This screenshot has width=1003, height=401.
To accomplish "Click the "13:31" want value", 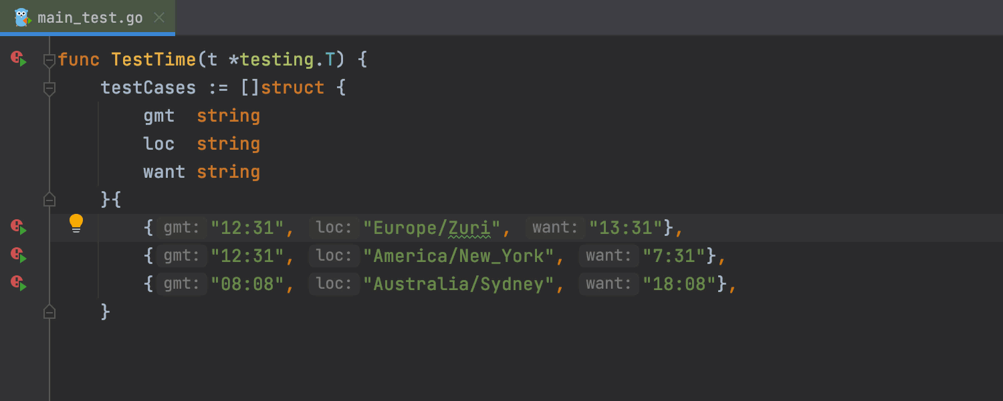I will [x=626, y=228].
